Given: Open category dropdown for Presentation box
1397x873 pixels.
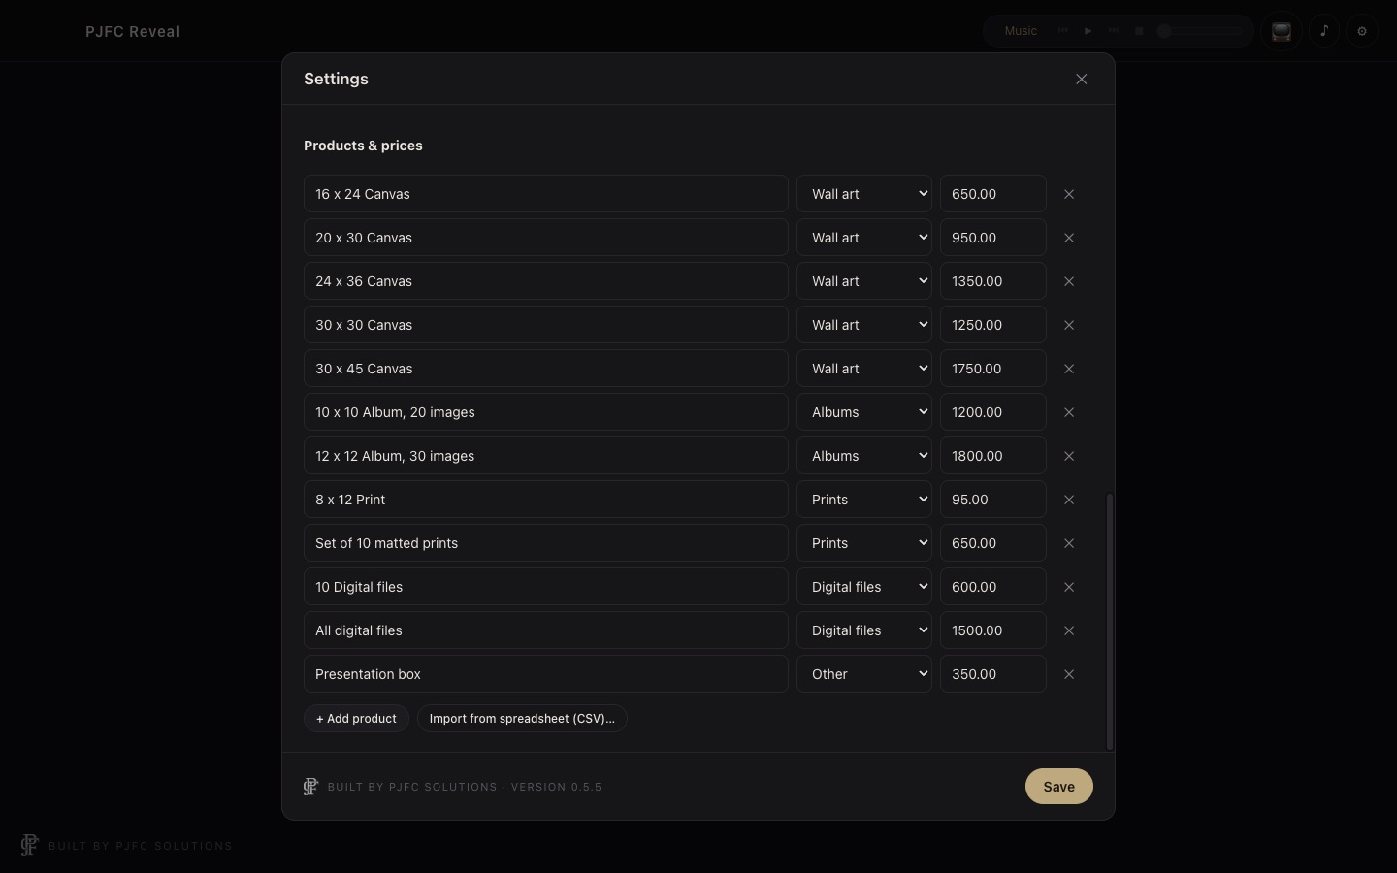Looking at the screenshot, I should [x=864, y=674].
